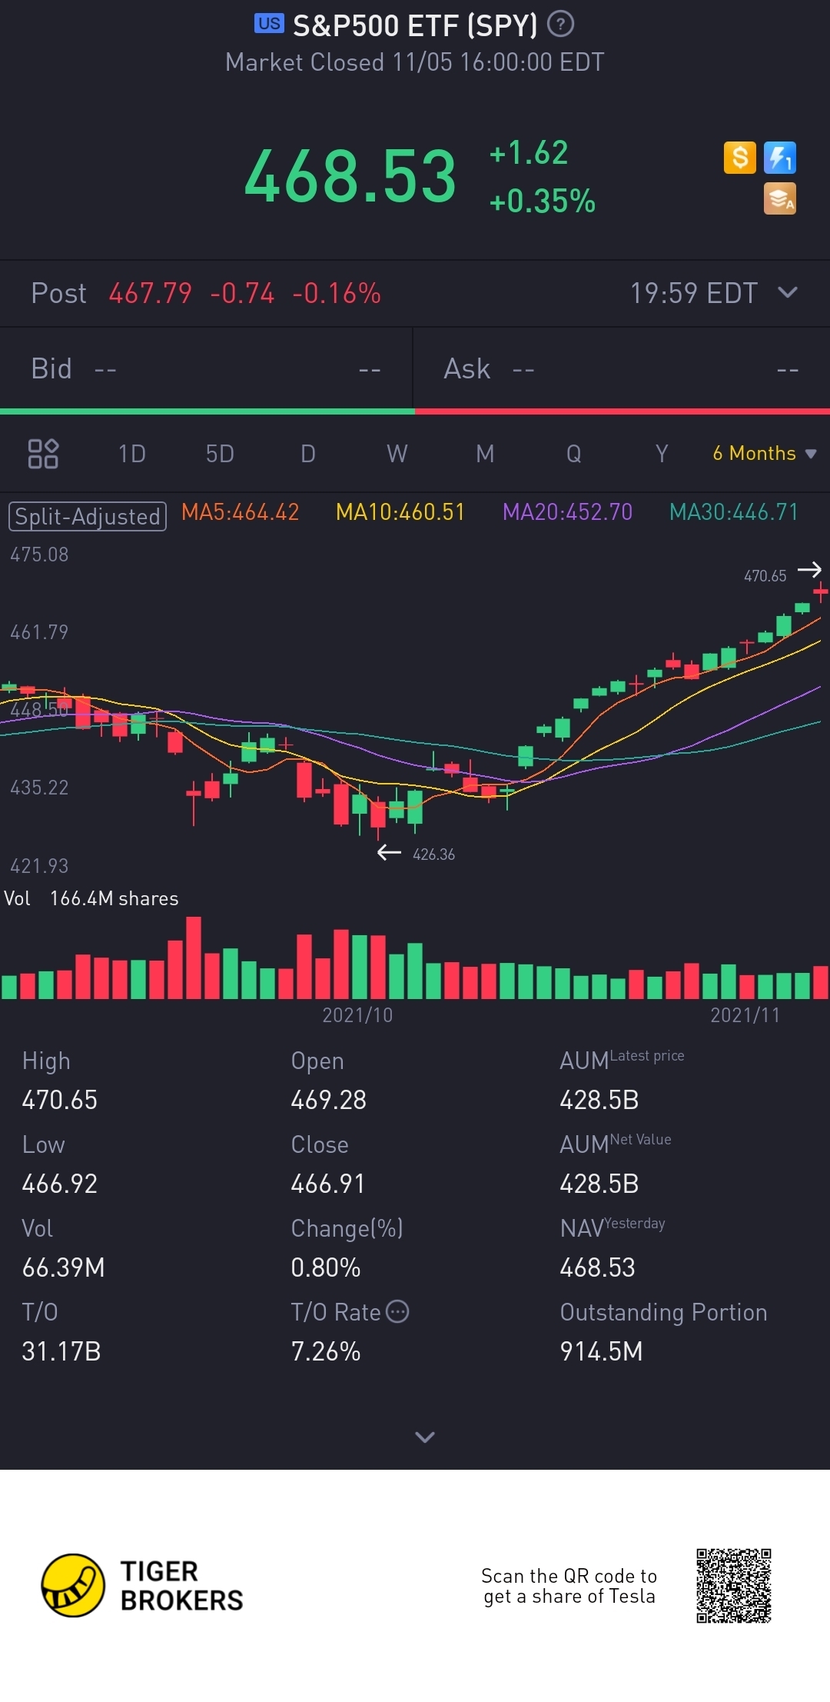The width and height of the screenshot is (830, 1702).
Task: Tap the main price 468.53
Action: pos(350,177)
